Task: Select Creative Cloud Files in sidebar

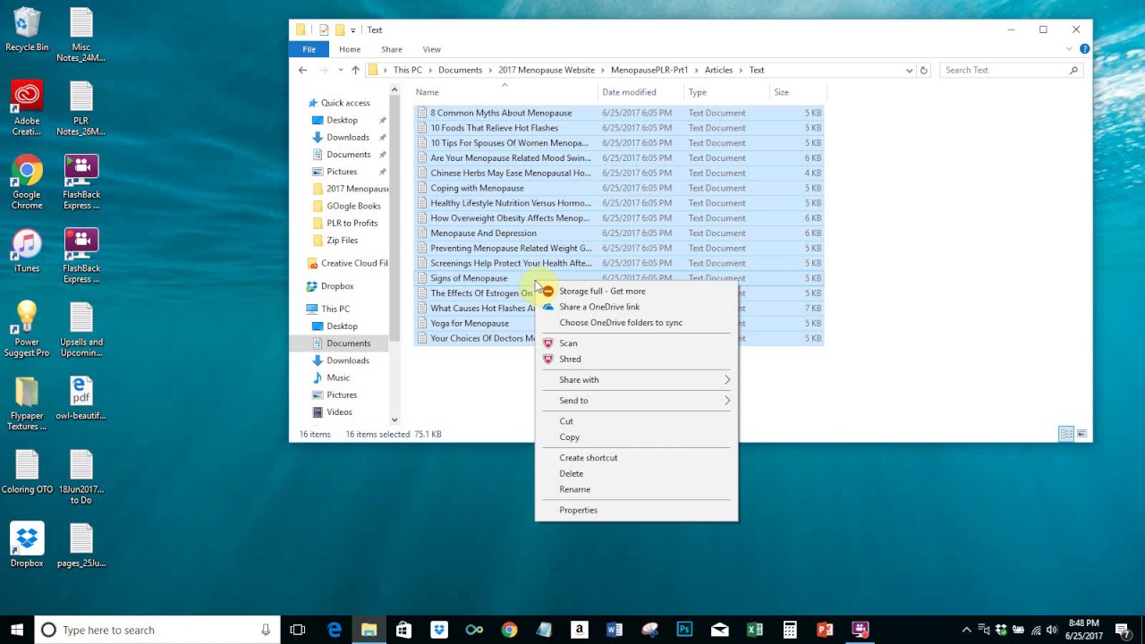Action: tap(347, 263)
